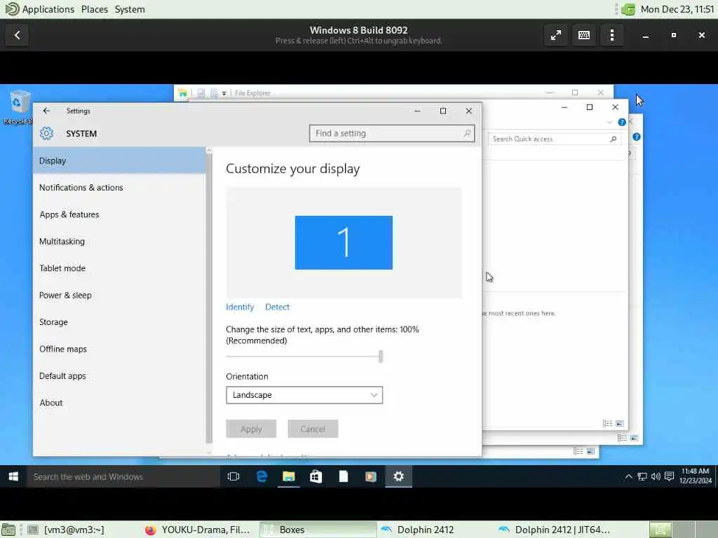Select the monitor 1 display thumbnail

[x=344, y=242]
